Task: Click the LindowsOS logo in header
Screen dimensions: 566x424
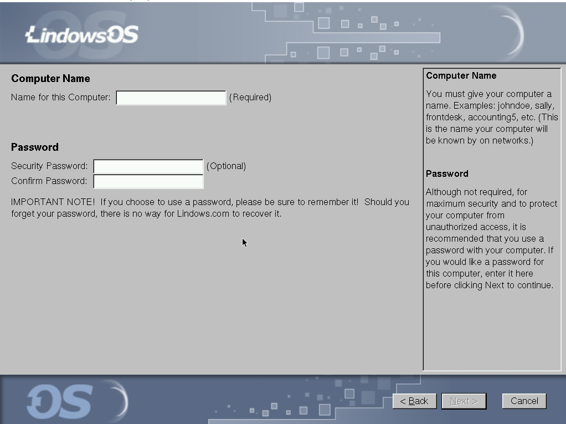Action: (x=81, y=35)
